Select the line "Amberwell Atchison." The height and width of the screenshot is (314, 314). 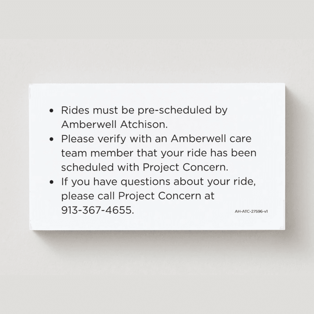pos(115,124)
